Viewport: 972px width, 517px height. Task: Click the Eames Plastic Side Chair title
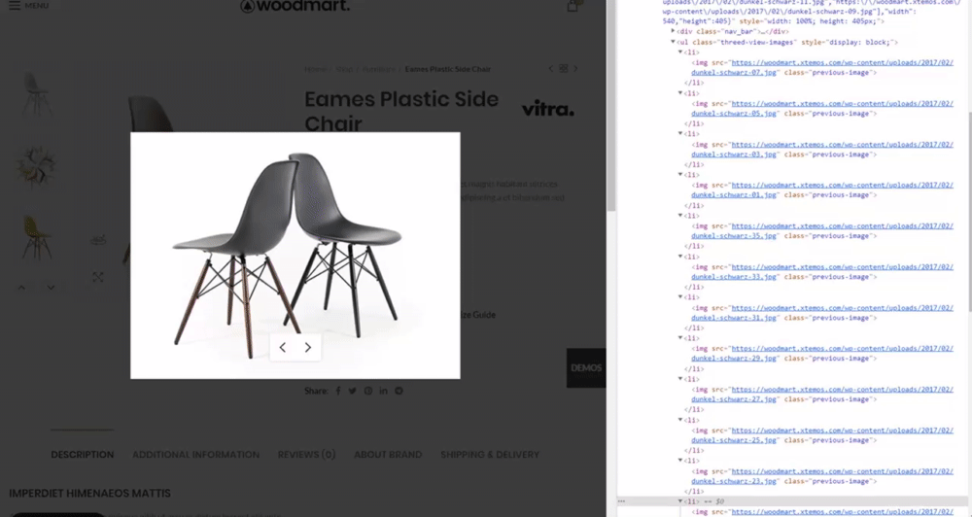[401, 111]
